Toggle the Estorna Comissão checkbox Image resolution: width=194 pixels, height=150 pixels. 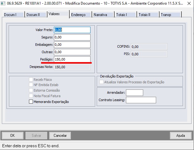pos(31,90)
